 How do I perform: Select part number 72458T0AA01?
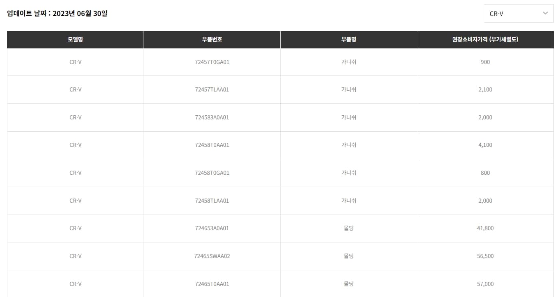(212, 145)
